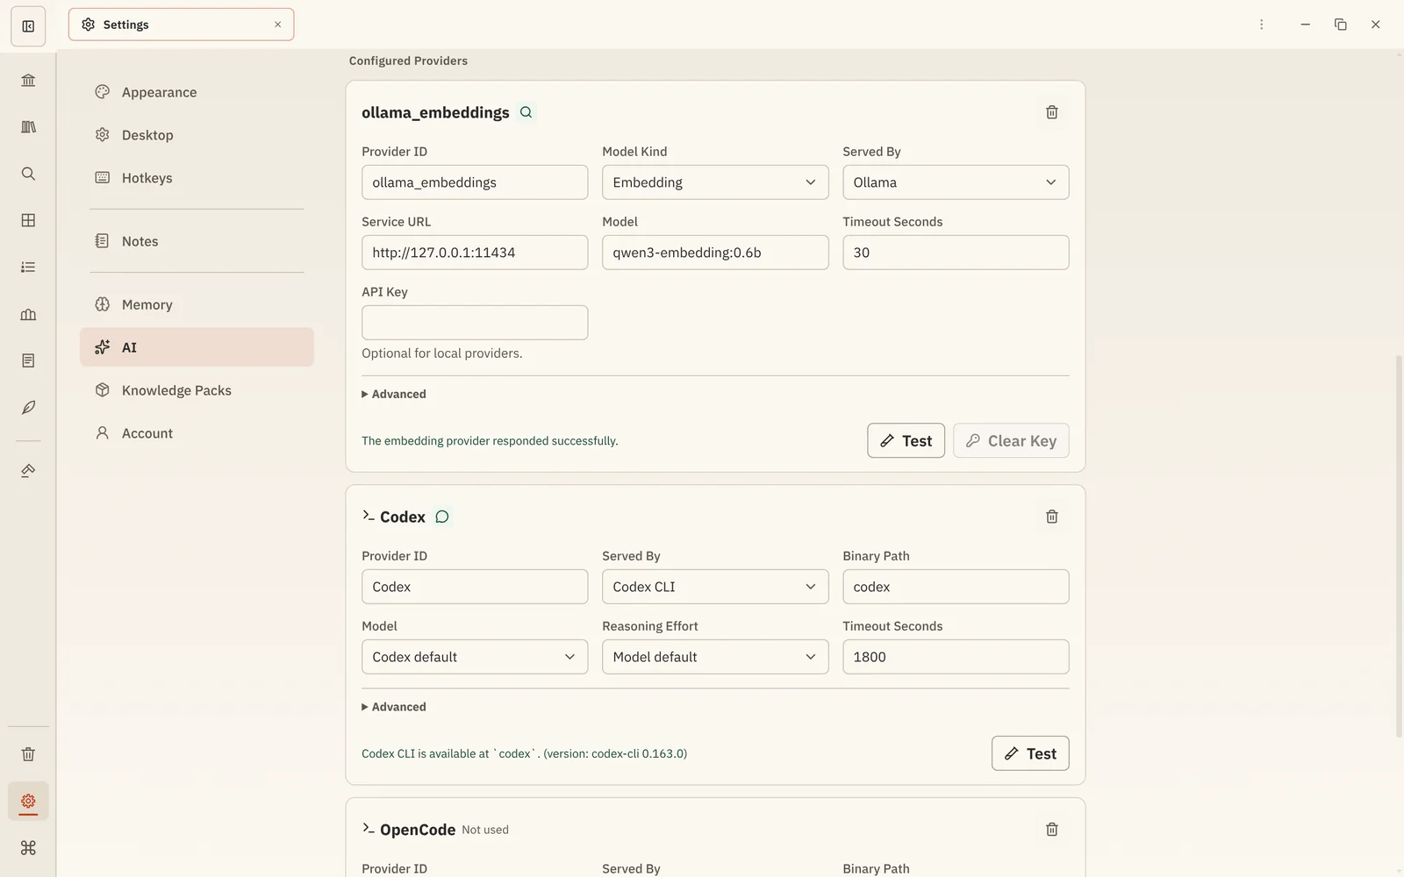Open the numbered list icon in the sidebar

28,267
